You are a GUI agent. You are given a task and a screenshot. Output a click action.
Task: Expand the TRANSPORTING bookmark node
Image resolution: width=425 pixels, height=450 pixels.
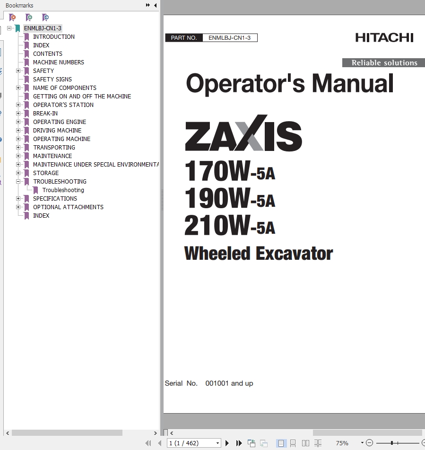[x=18, y=147]
